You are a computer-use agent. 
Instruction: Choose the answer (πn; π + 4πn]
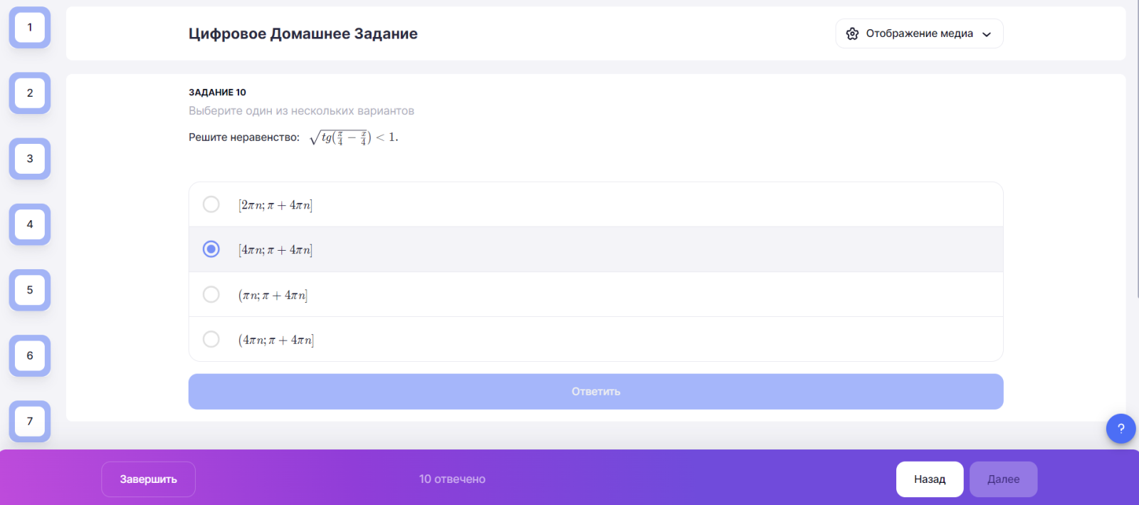point(596,295)
